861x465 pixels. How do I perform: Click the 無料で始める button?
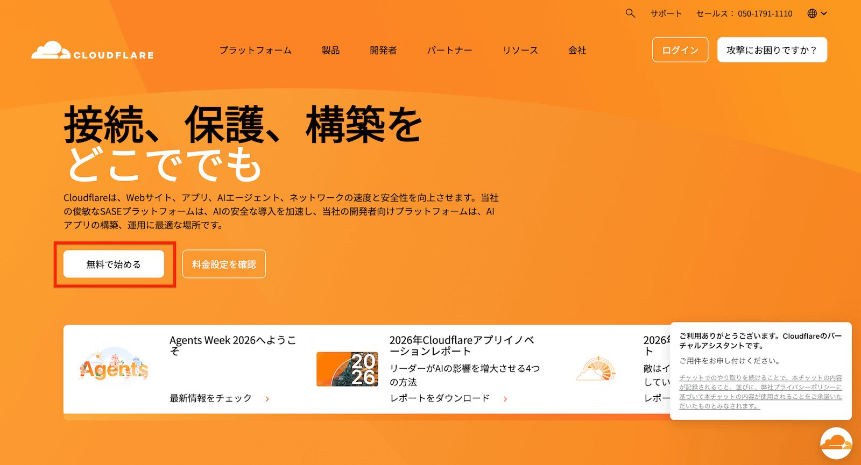[114, 264]
